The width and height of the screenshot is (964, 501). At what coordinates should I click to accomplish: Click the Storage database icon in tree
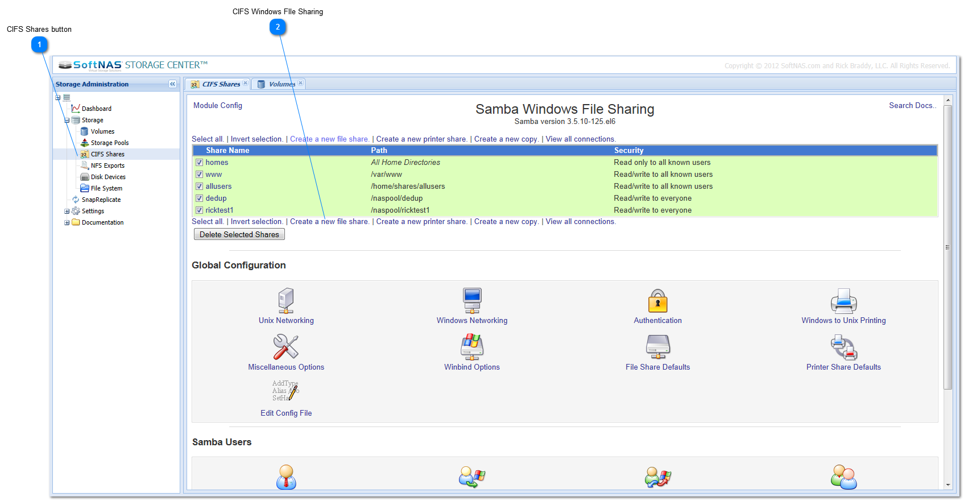[x=76, y=120]
